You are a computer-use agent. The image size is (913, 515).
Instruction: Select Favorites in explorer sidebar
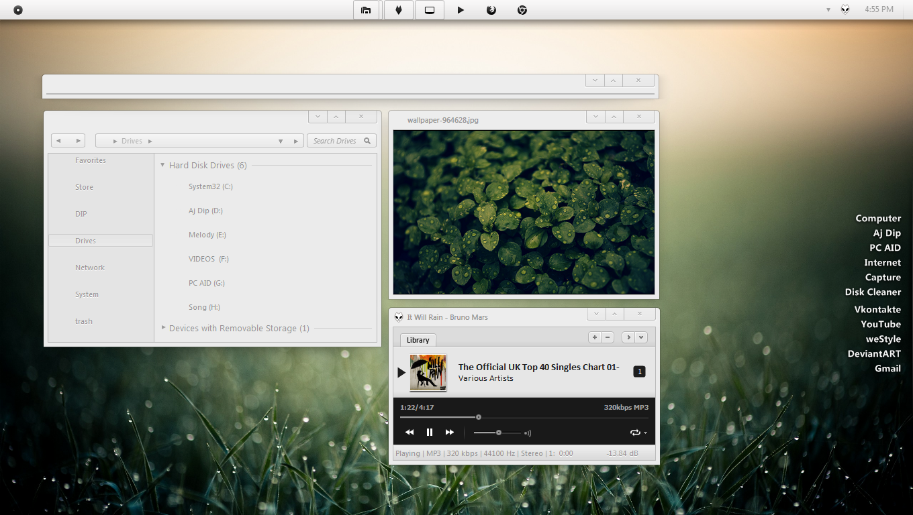[x=91, y=160]
